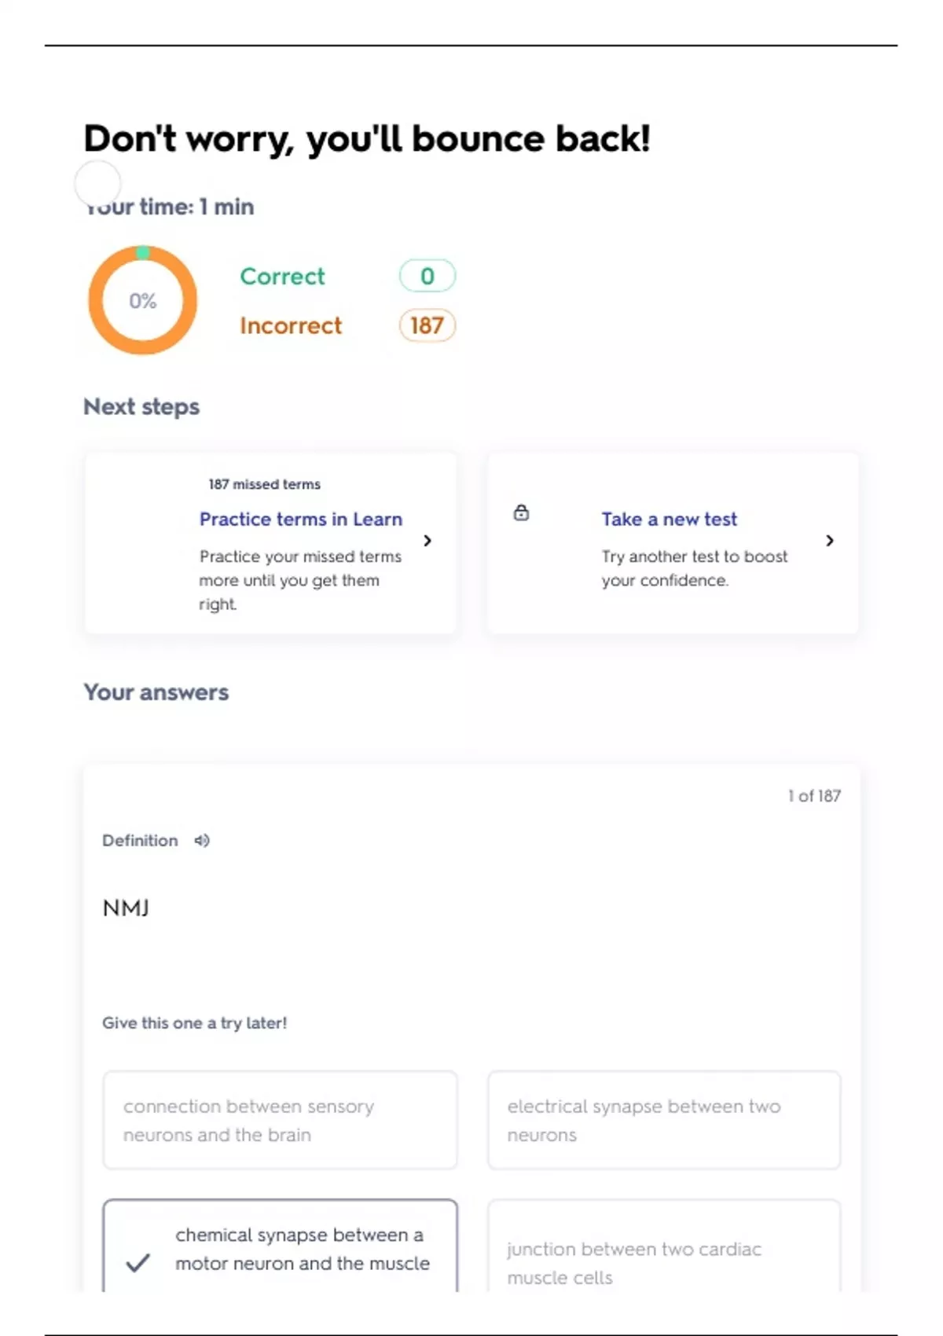Screen dimensions: 943x1336
Task: Click the Take a new test link
Action: [x=670, y=519]
